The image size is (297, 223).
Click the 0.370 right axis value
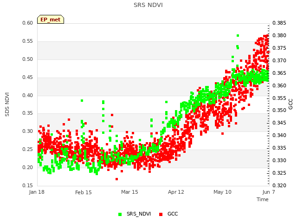click(x=279, y=60)
